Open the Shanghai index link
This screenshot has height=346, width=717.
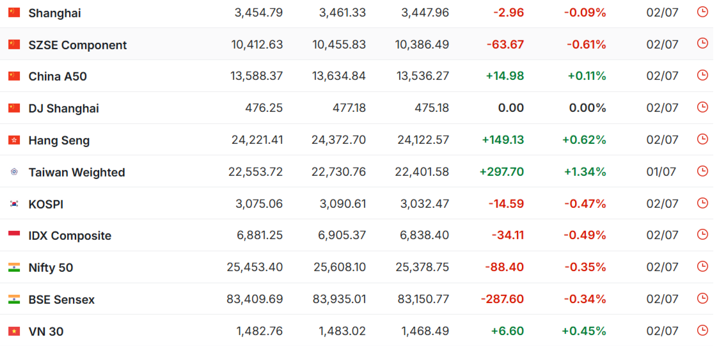tap(55, 13)
